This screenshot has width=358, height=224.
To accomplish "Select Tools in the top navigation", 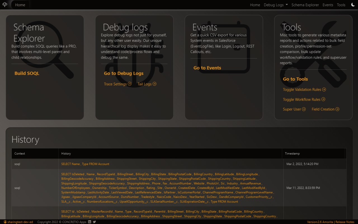I will (341, 5).
